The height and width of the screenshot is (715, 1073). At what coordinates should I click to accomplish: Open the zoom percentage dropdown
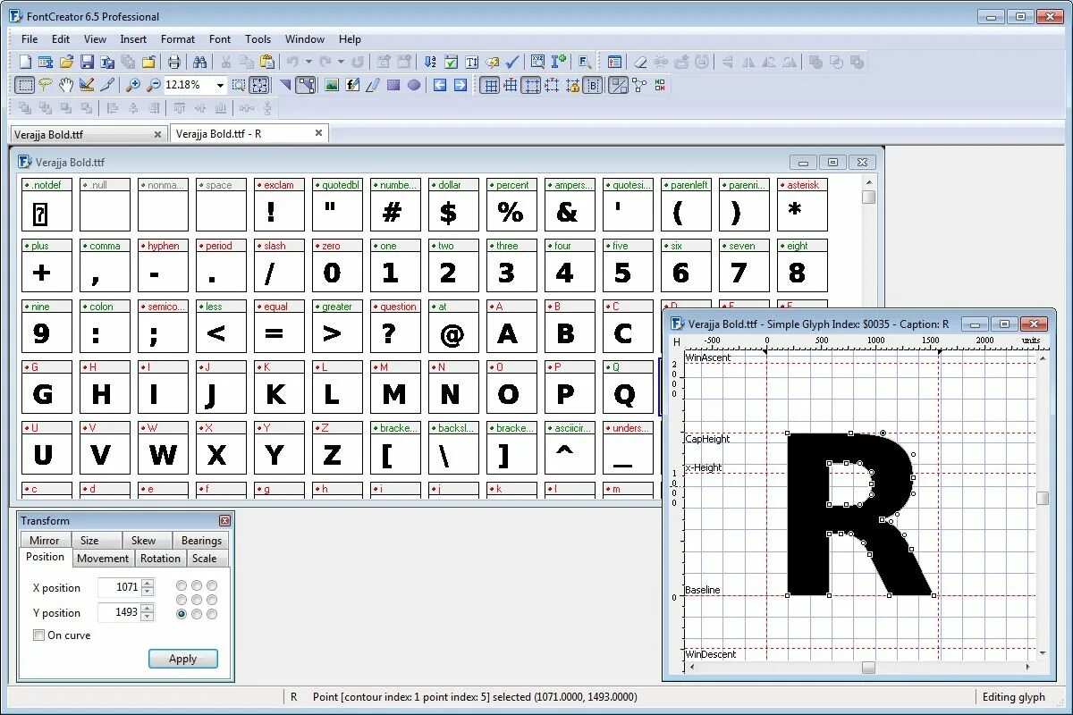click(219, 85)
